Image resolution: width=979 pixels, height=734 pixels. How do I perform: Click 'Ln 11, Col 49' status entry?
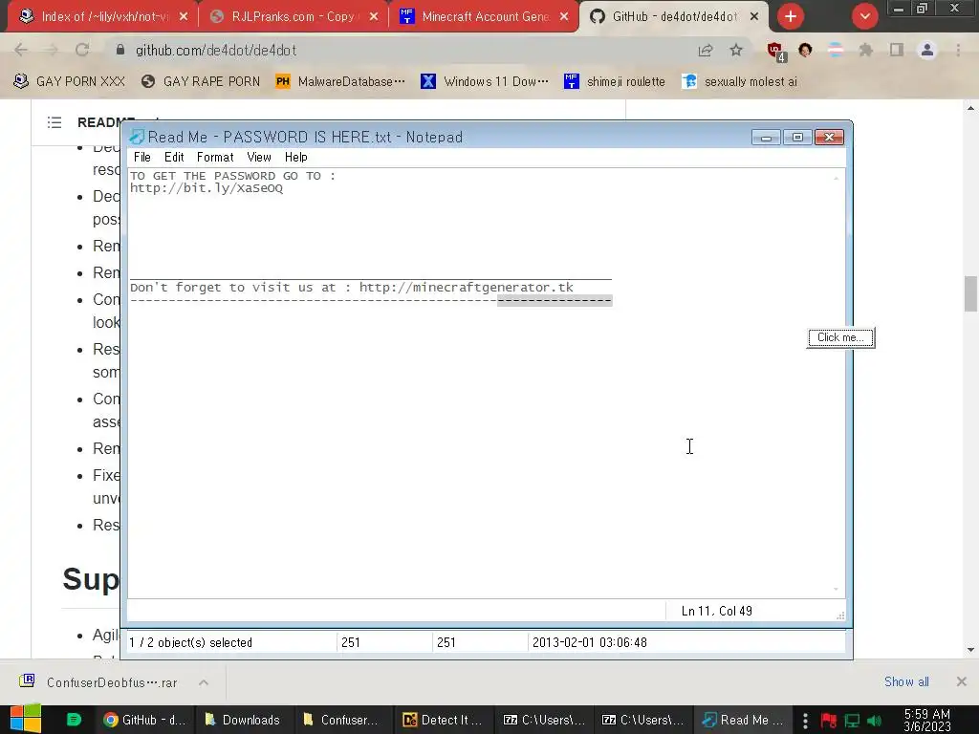[x=716, y=611]
